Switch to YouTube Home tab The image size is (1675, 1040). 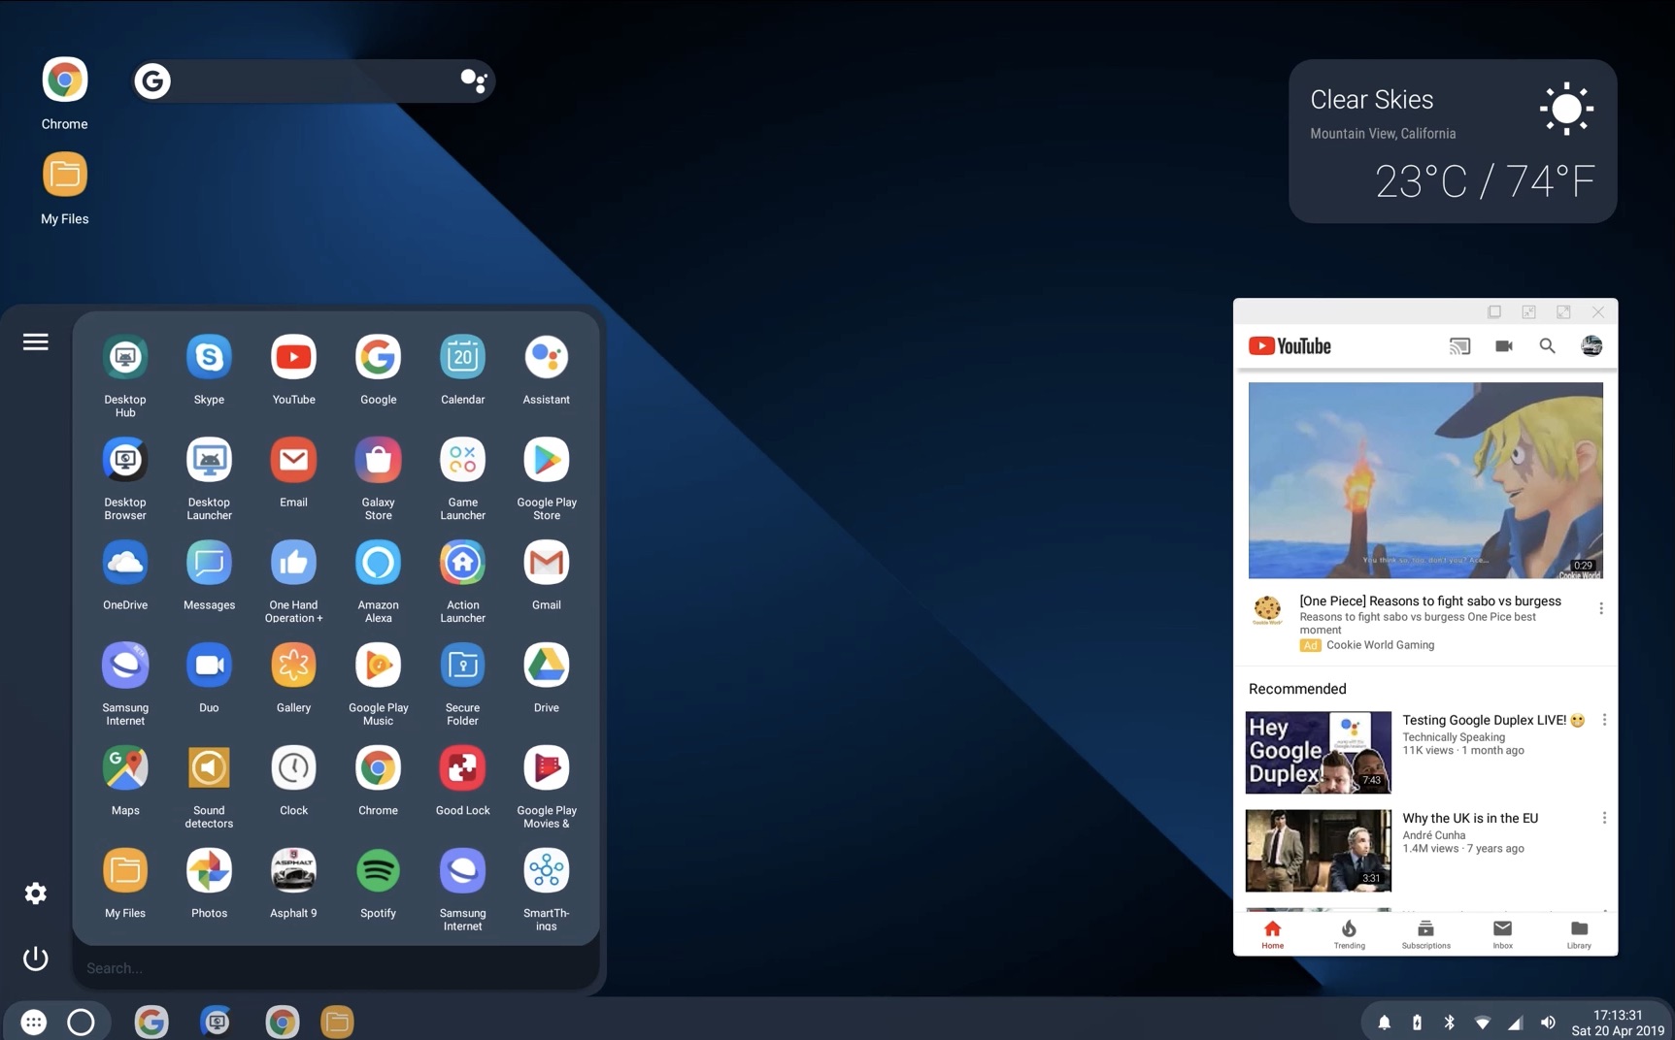point(1272,934)
